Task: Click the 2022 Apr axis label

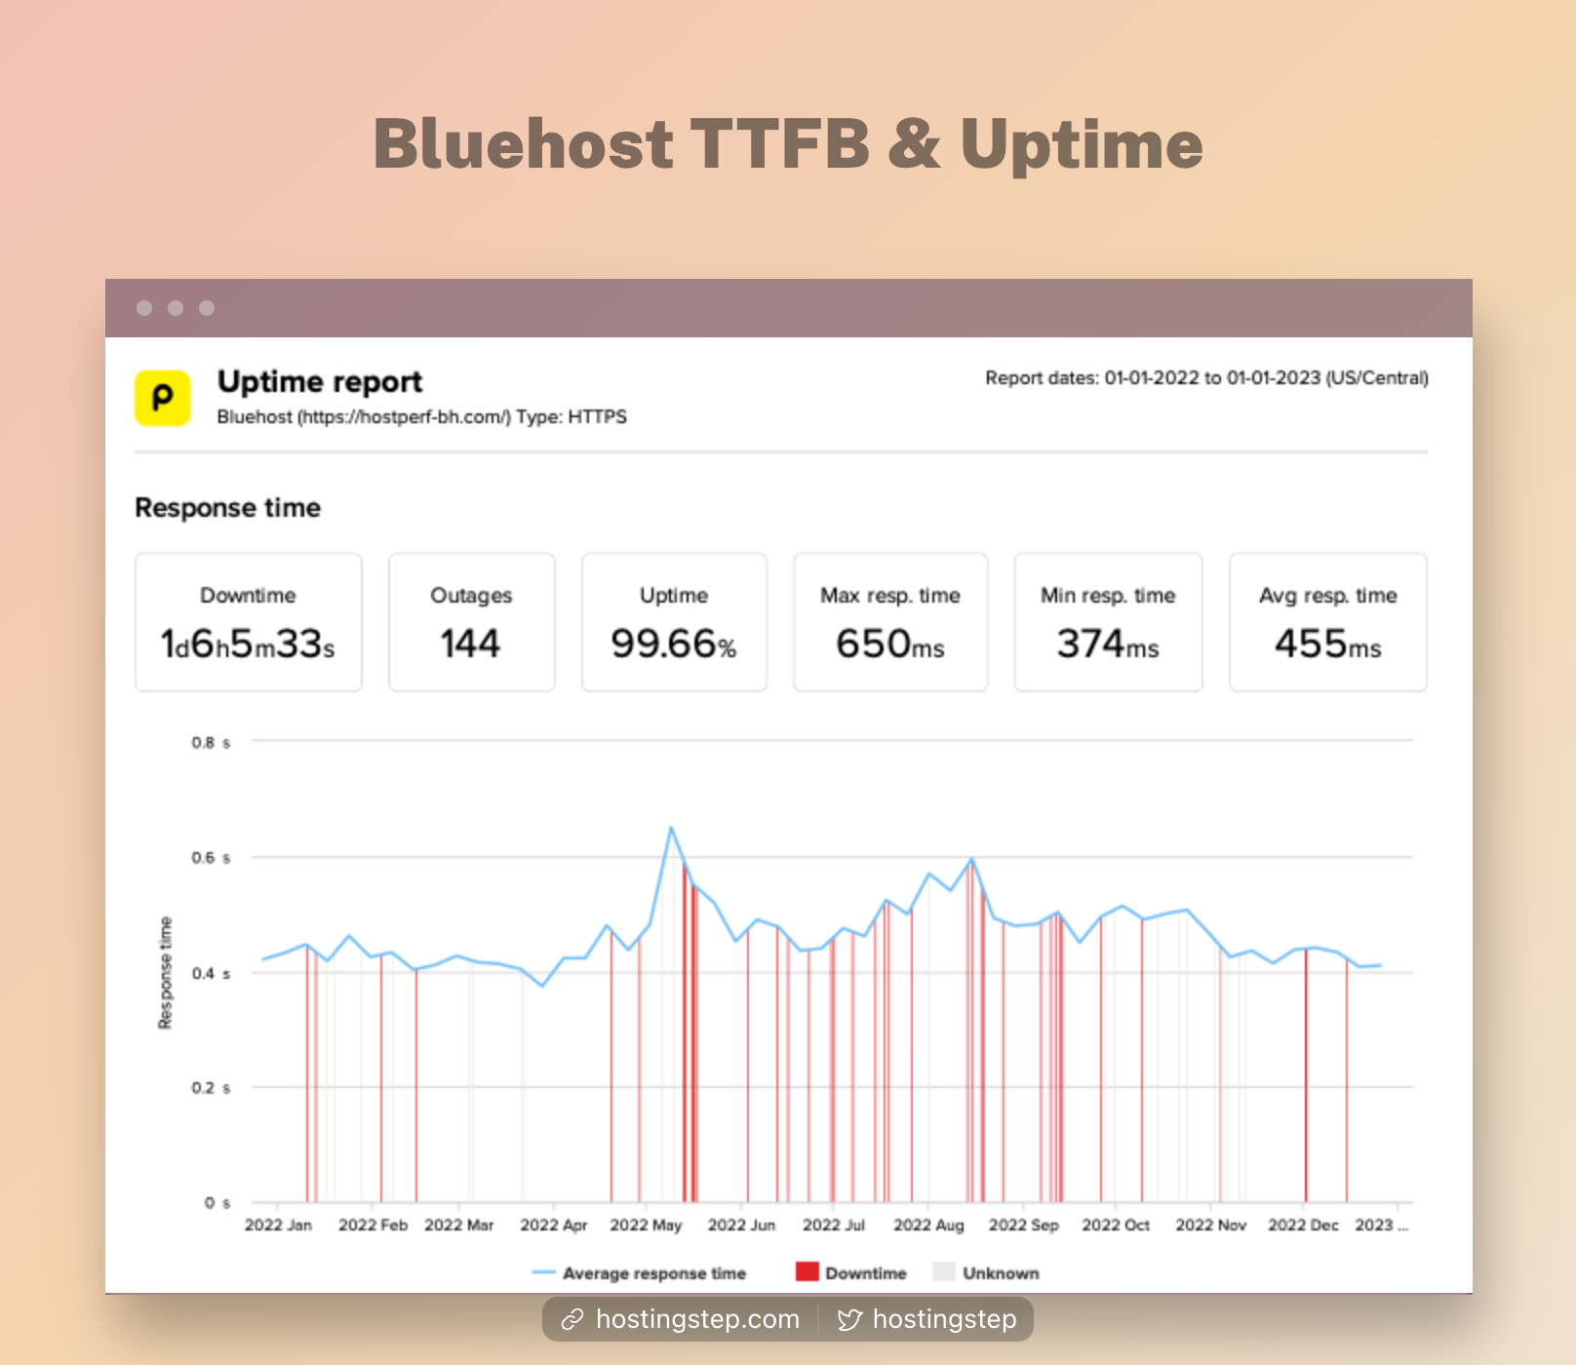Action: [554, 1226]
